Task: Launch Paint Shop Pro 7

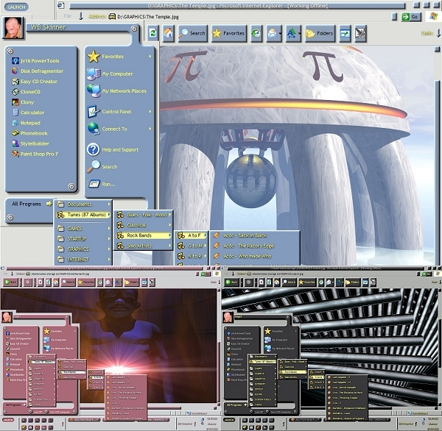Action: pyautogui.click(x=35, y=154)
